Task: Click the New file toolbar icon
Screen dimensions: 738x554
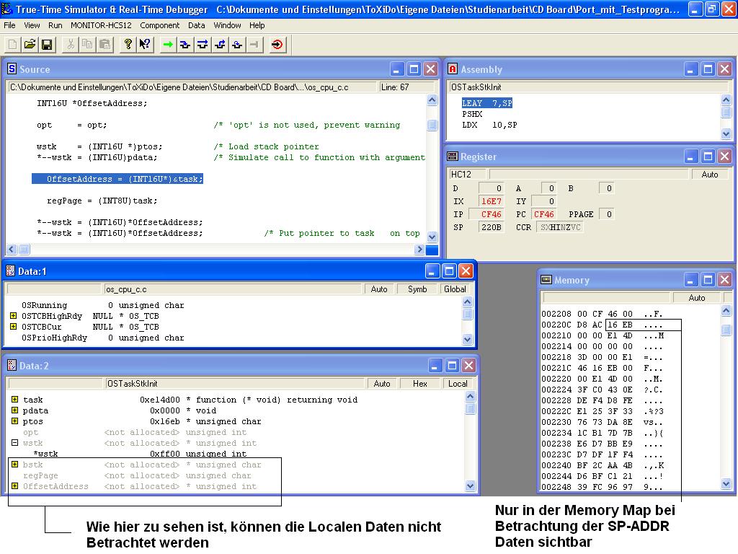Action: coord(13,45)
